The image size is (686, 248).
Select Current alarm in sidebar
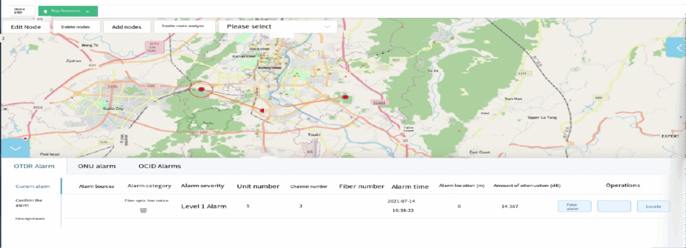(33, 186)
